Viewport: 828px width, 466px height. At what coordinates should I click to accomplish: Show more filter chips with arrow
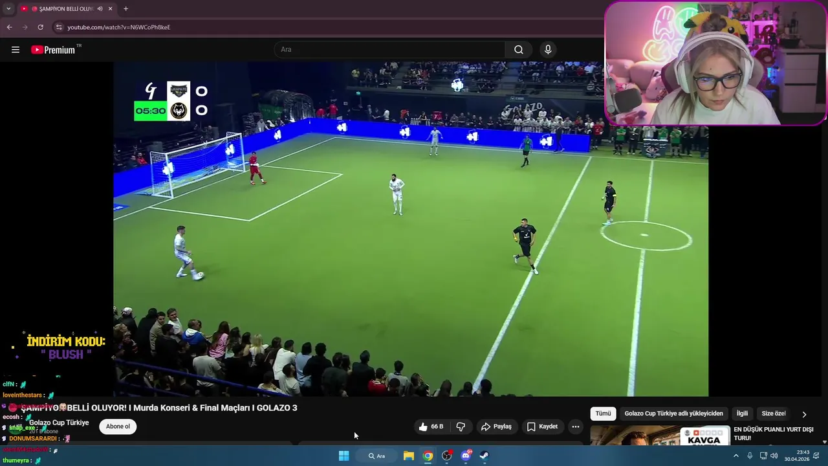[804, 414]
